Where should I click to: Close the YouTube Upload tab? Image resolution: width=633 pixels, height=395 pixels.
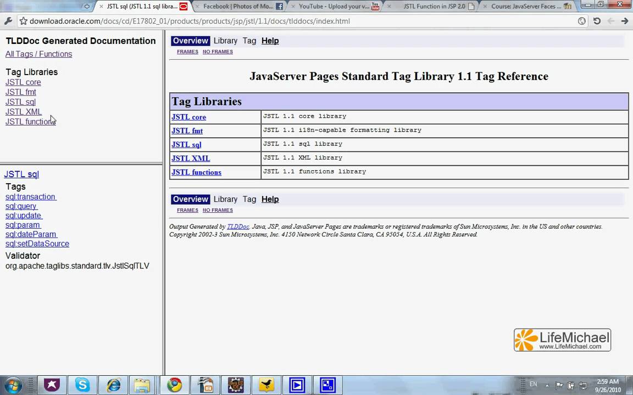[x=293, y=7]
